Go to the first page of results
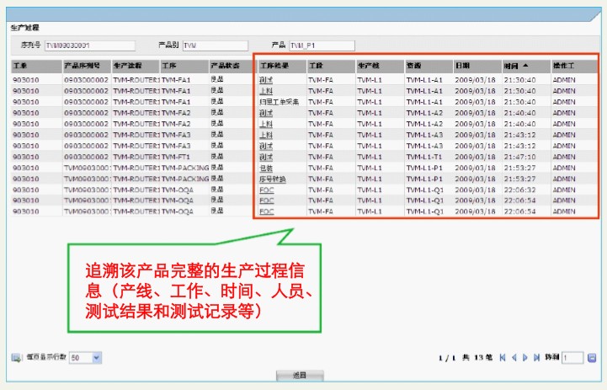This screenshot has height=390, width=607. (x=503, y=357)
